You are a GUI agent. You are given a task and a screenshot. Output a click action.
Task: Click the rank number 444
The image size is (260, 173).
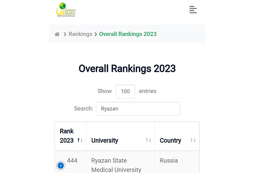coord(72,160)
